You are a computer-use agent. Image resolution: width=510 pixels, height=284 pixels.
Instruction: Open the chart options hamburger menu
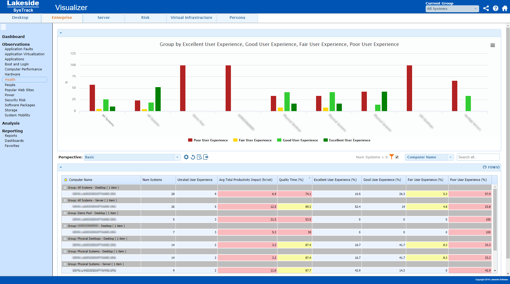(x=493, y=45)
